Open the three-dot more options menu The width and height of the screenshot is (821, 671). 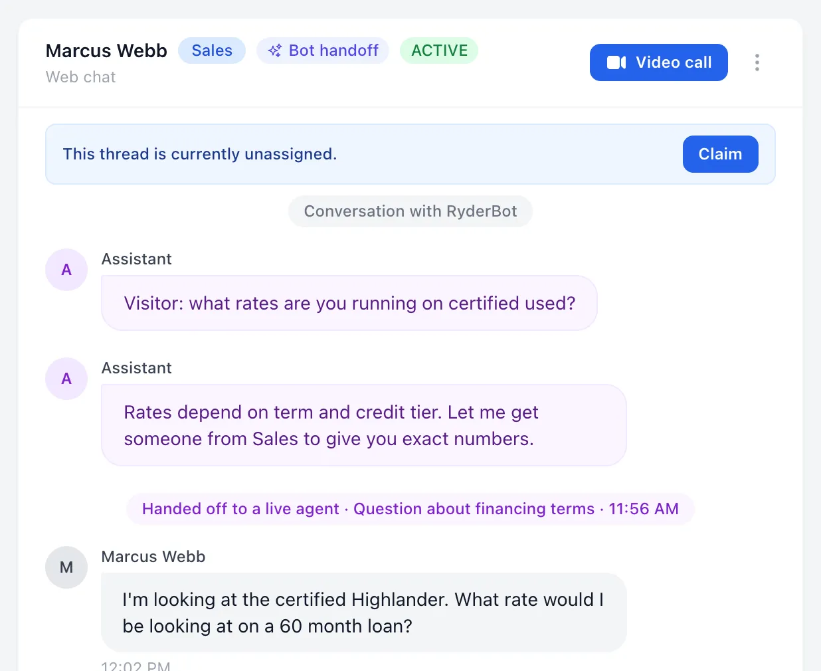click(x=757, y=62)
